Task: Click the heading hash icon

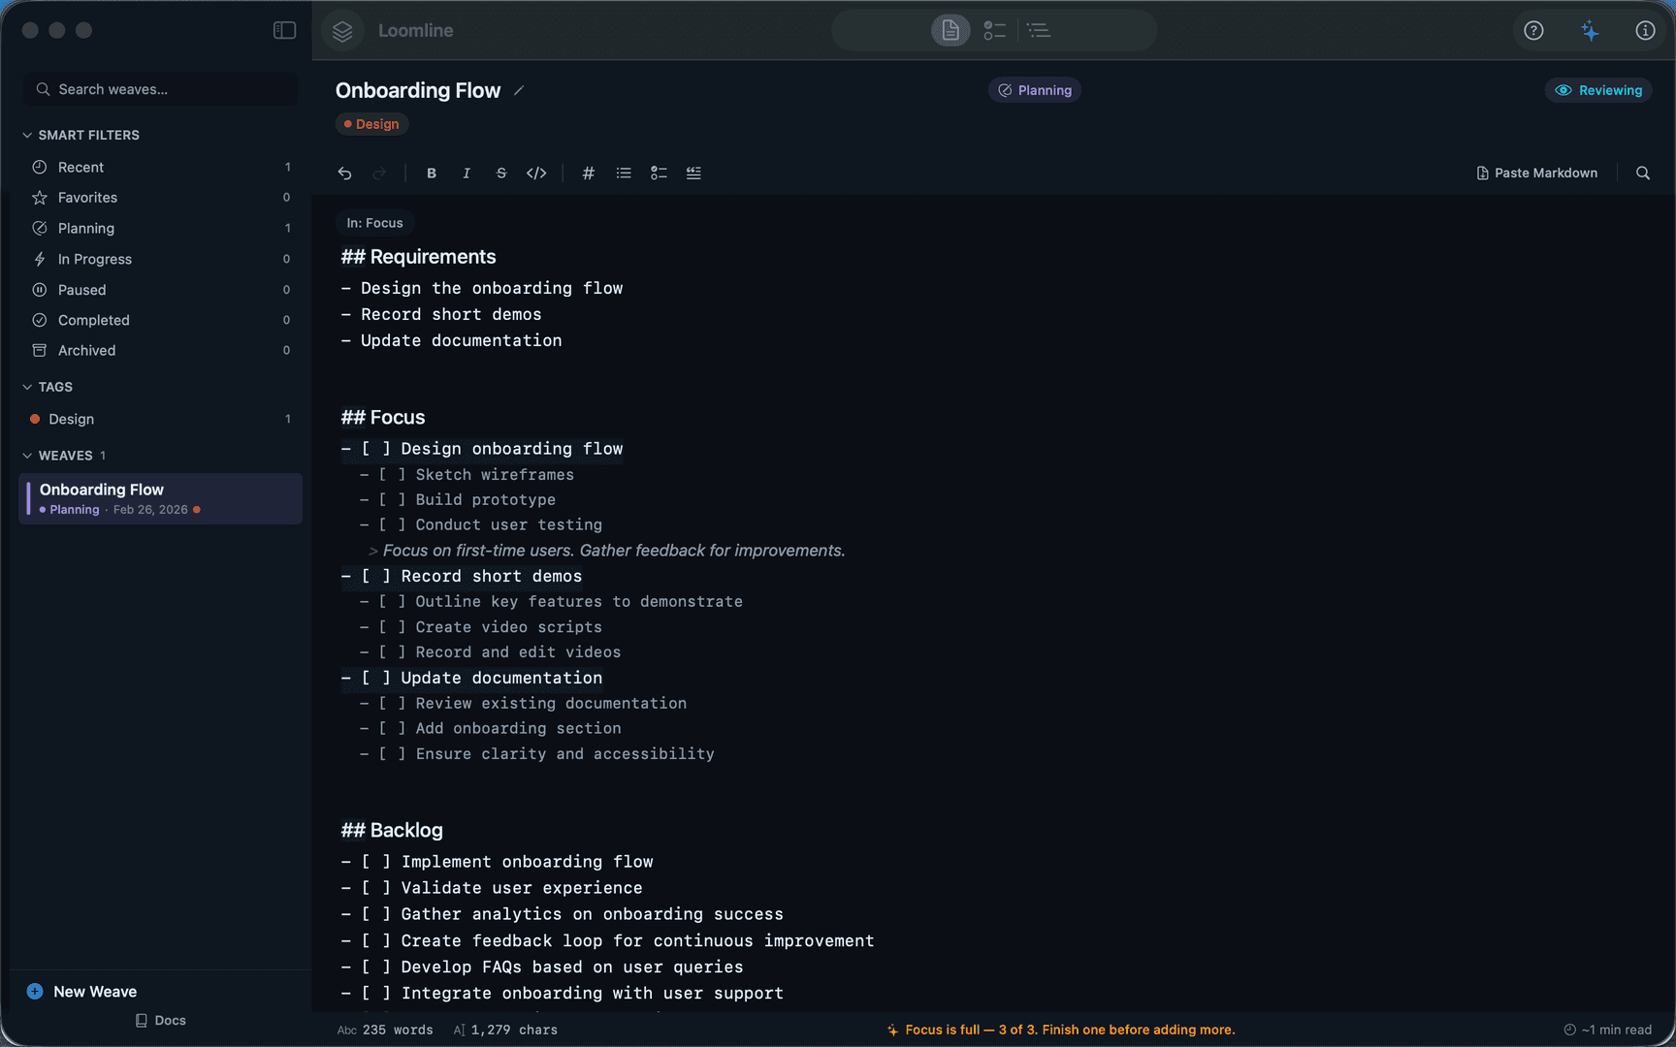Action: [x=589, y=173]
